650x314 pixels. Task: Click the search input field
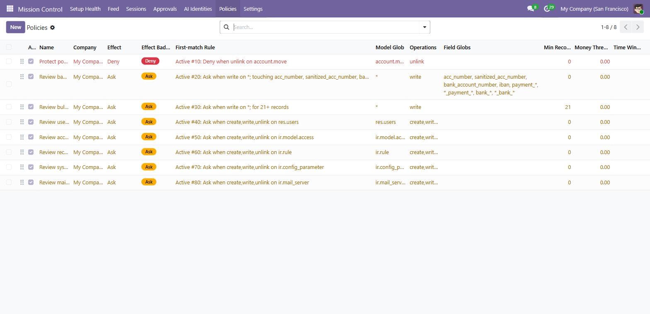click(326, 27)
